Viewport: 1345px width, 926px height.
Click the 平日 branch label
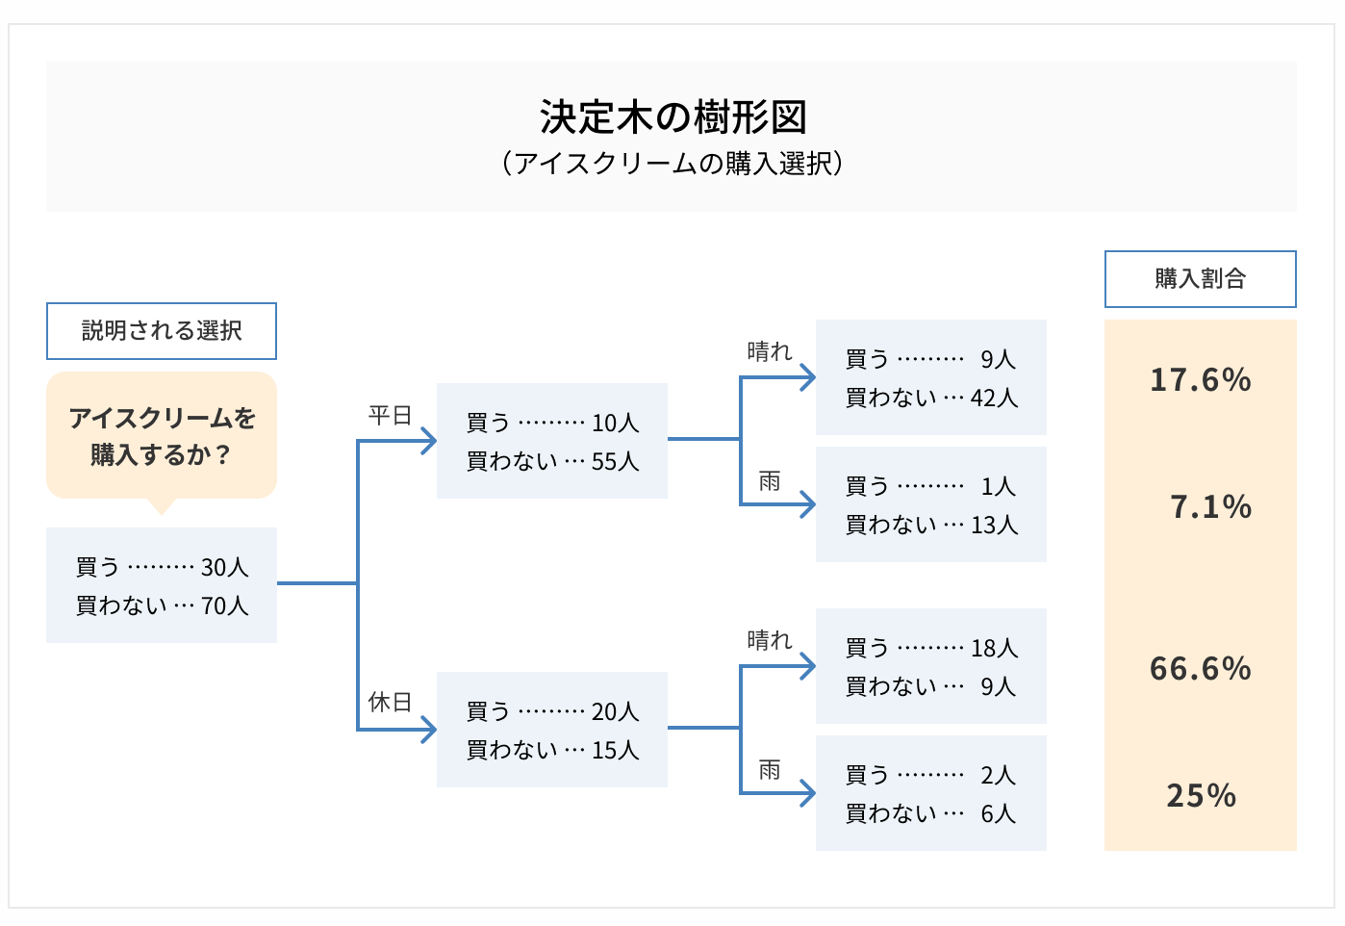coord(390,415)
